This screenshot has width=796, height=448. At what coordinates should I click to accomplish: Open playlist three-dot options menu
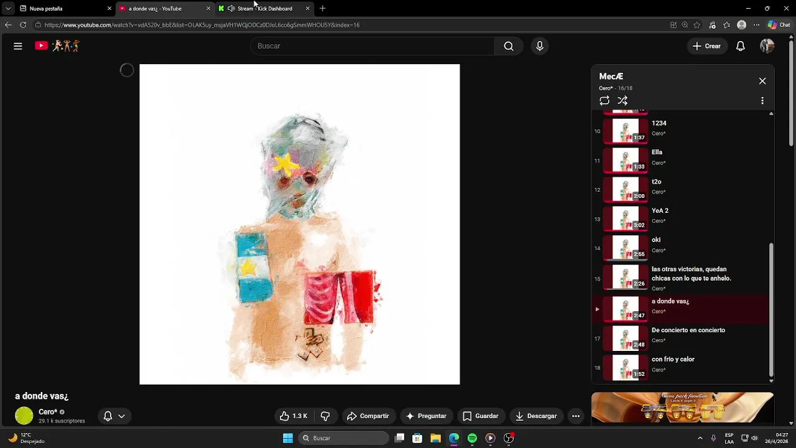(762, 101)
